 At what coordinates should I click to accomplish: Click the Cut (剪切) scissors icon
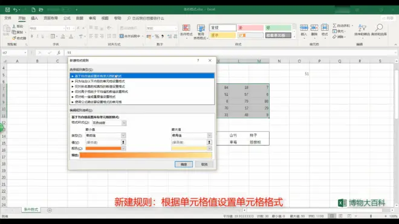click(x=14, y=26)
